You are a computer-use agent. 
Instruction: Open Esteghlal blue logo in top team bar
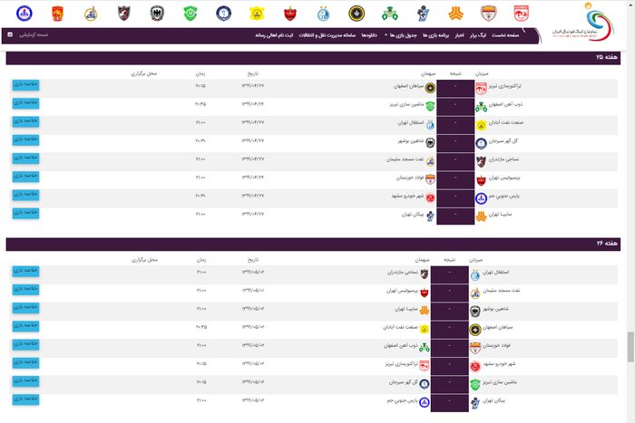[323, 14]
